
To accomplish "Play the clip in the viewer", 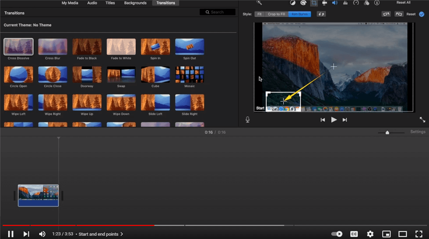I will (x=334, y=120).
